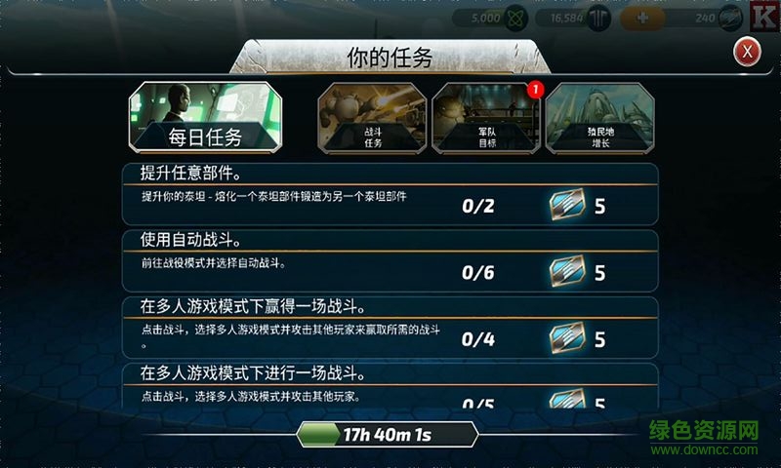
Task: Click the red notification badge on 军队目标
Action: click(535, 90)
